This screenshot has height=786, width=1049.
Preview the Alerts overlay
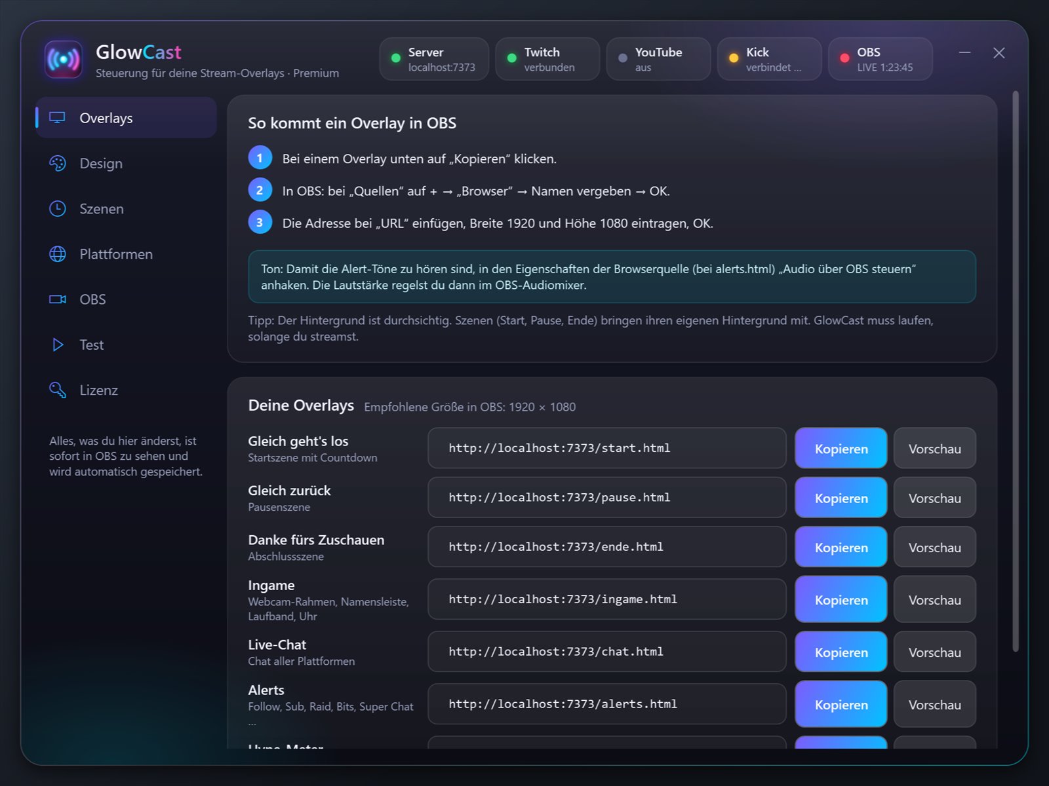(x=934, y=704)
